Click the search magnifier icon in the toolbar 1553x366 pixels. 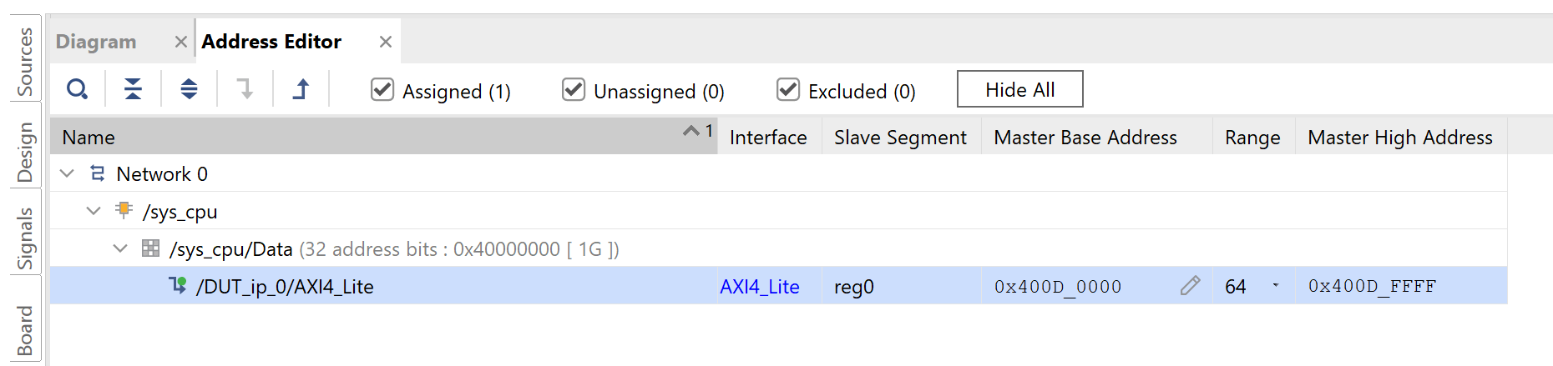pos(77,89)
